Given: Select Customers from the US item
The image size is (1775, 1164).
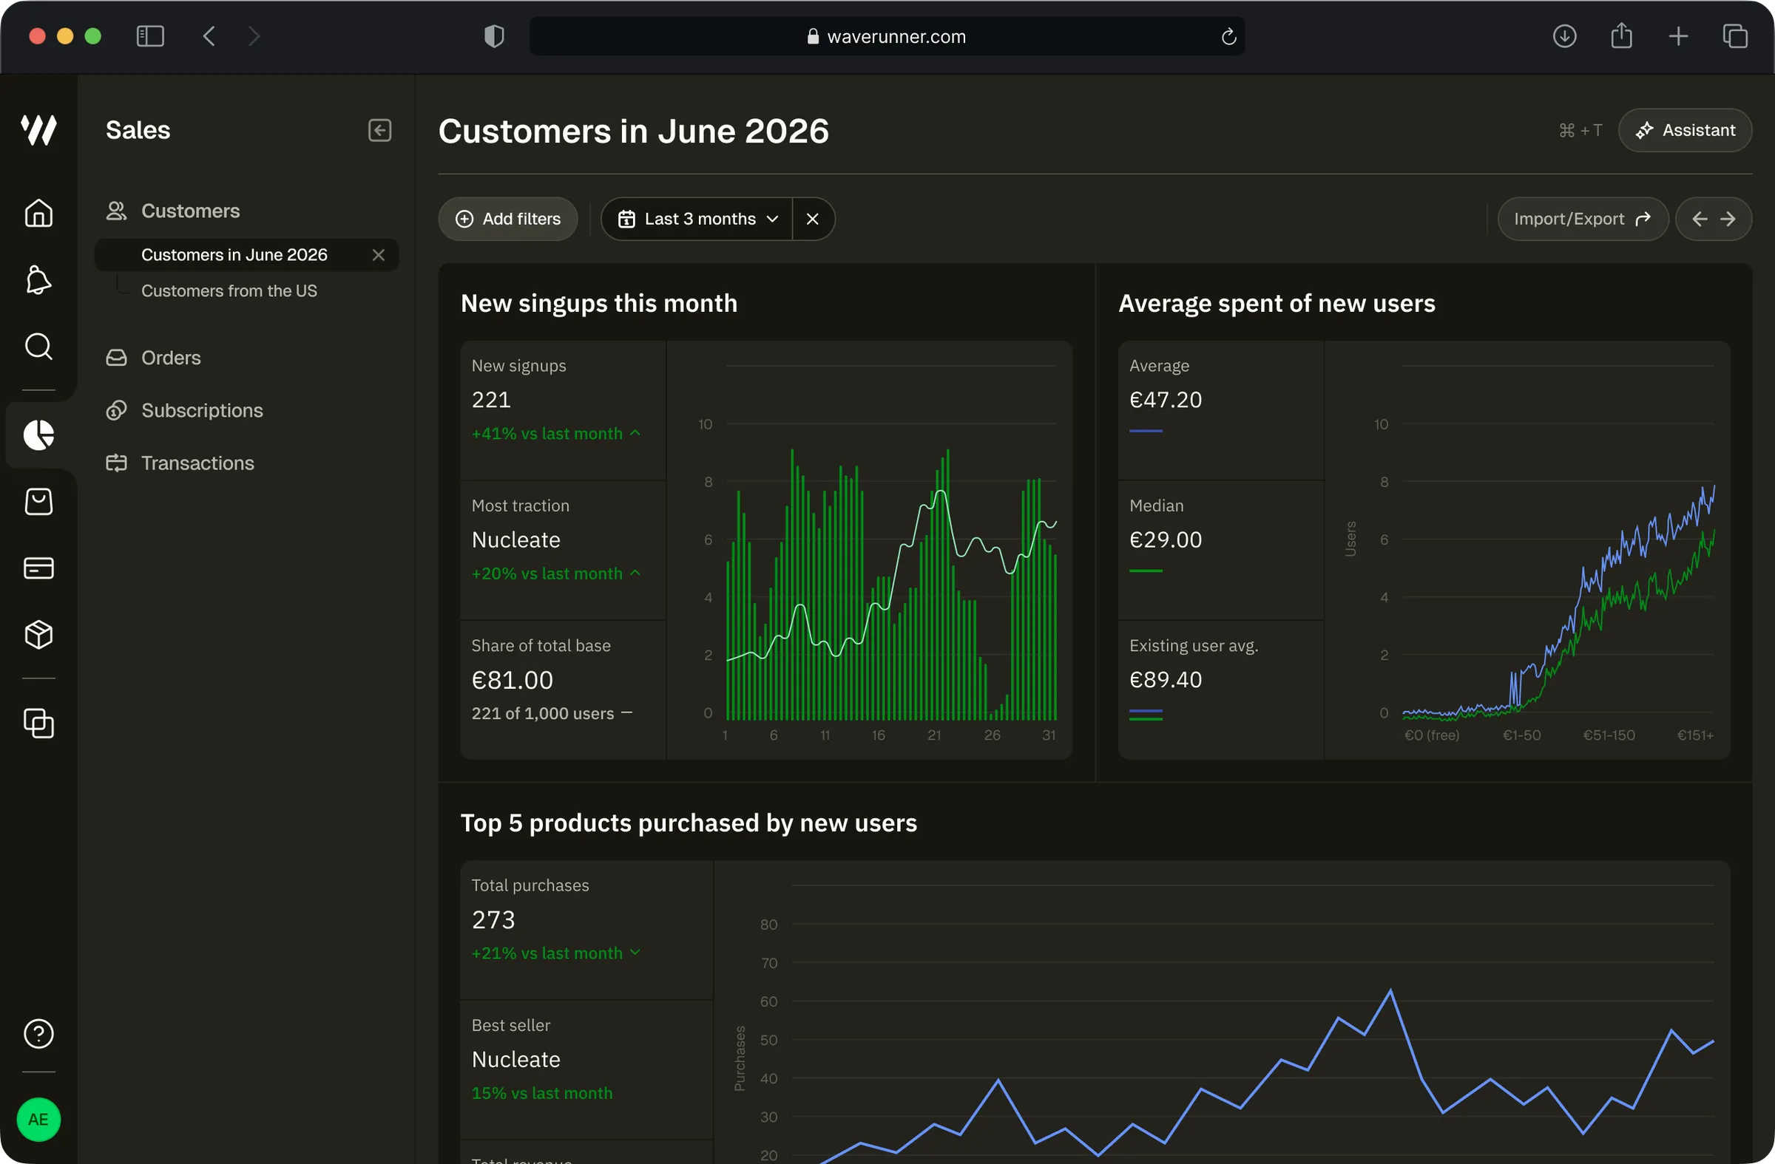Looking at the screenshot, I should (229, 290).
